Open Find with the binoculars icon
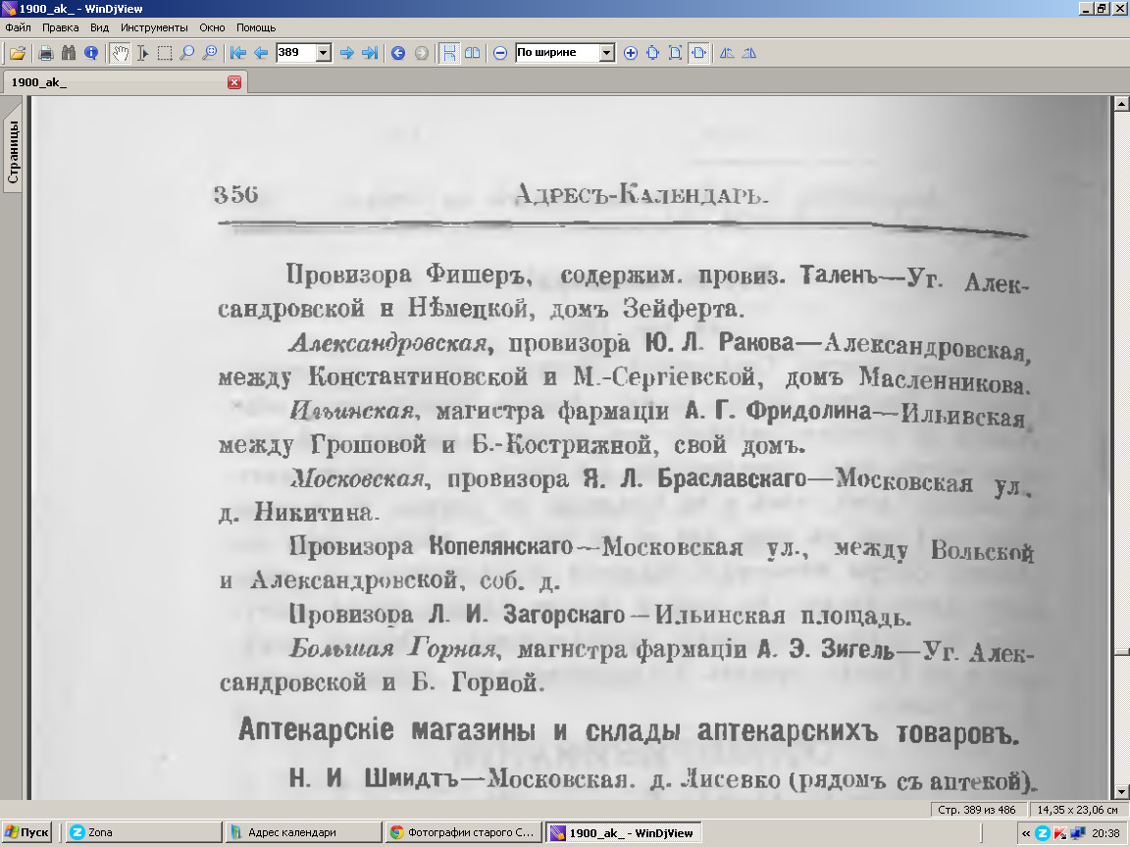 [68, 53]
